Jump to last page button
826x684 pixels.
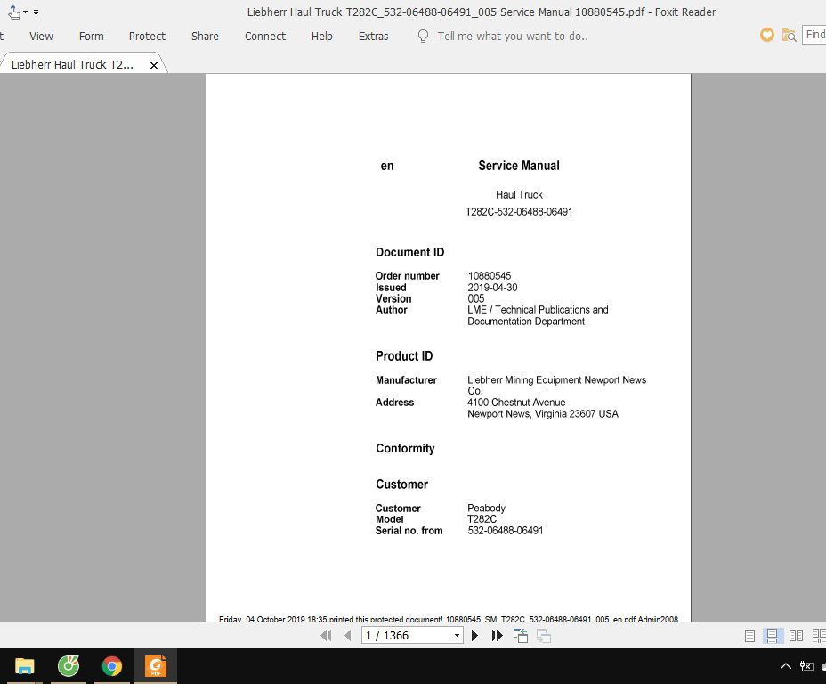(x=497, y=636)
